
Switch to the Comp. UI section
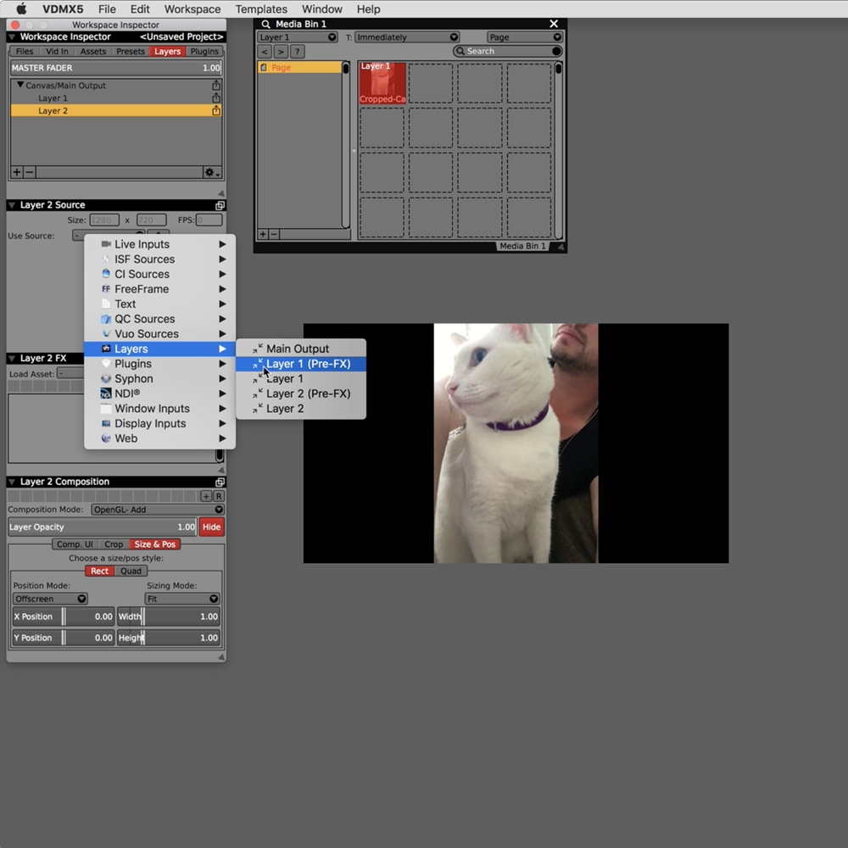tap(75, 544)
